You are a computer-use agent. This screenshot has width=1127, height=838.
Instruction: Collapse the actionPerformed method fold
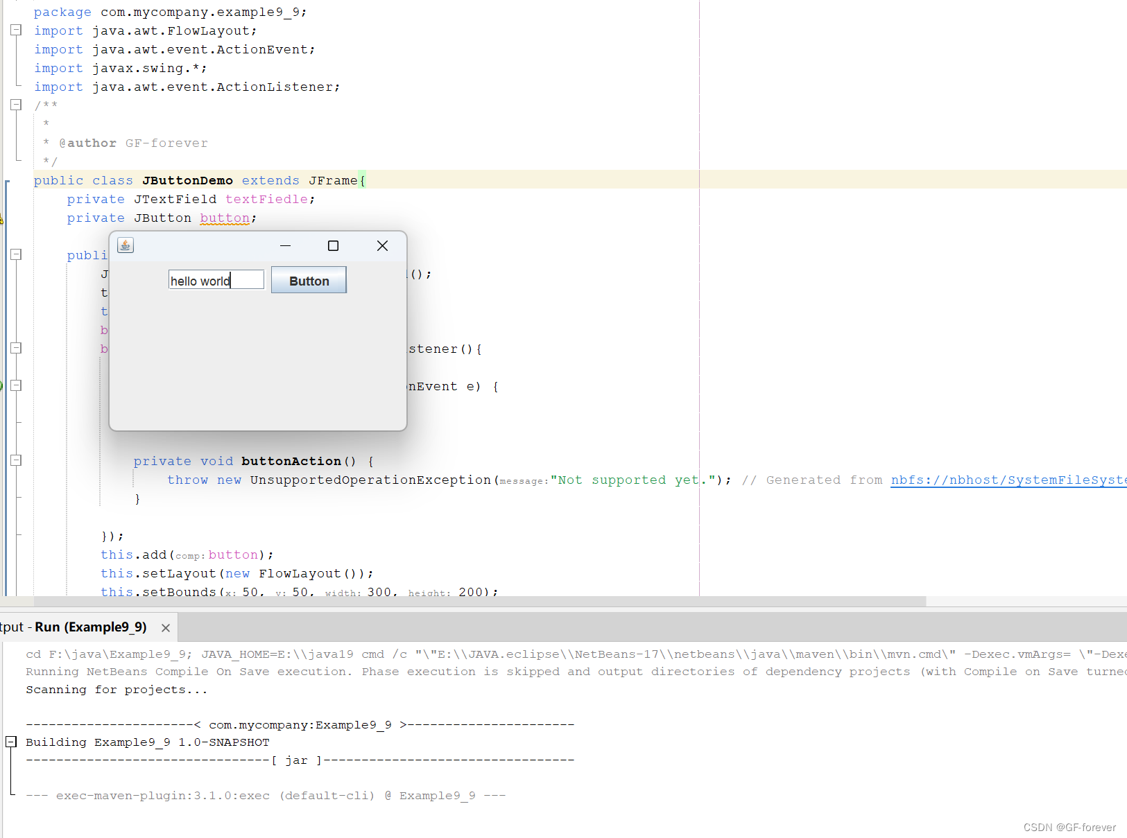pos(16,386)
